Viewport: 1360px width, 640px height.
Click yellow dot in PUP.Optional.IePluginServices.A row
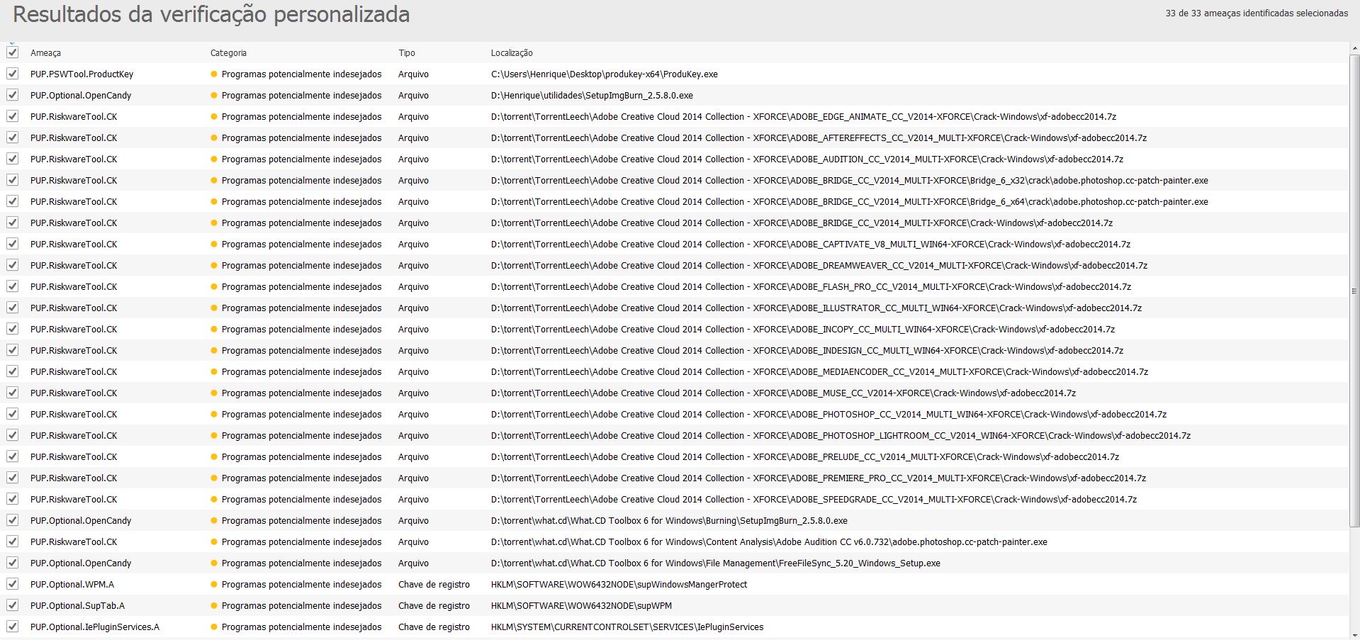point(214,627)
